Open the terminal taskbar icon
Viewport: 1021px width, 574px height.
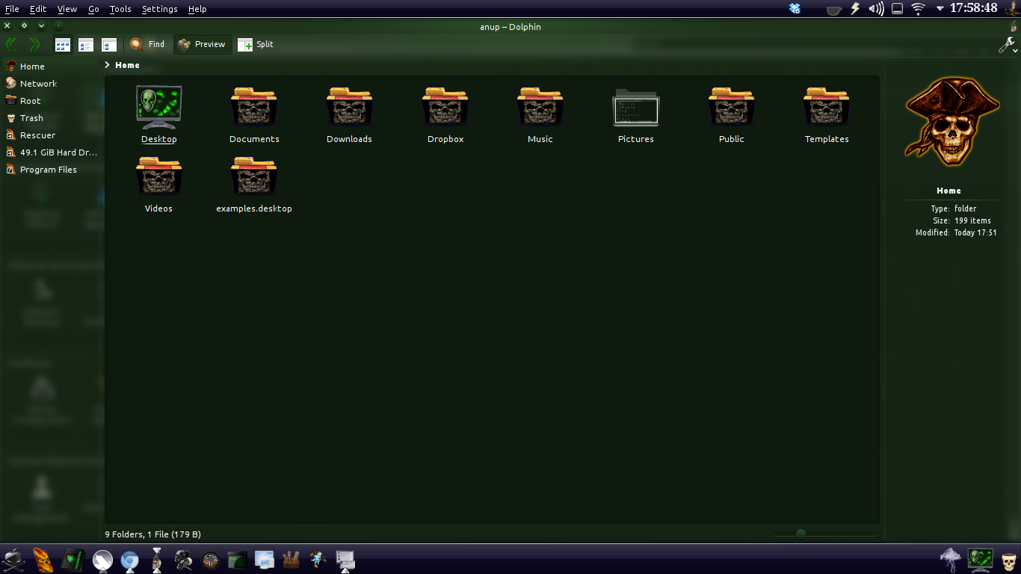tap(238, 560)
